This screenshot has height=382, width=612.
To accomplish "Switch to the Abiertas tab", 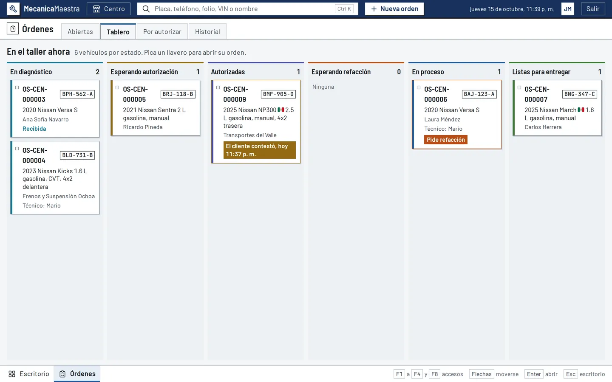I will 80,31.
